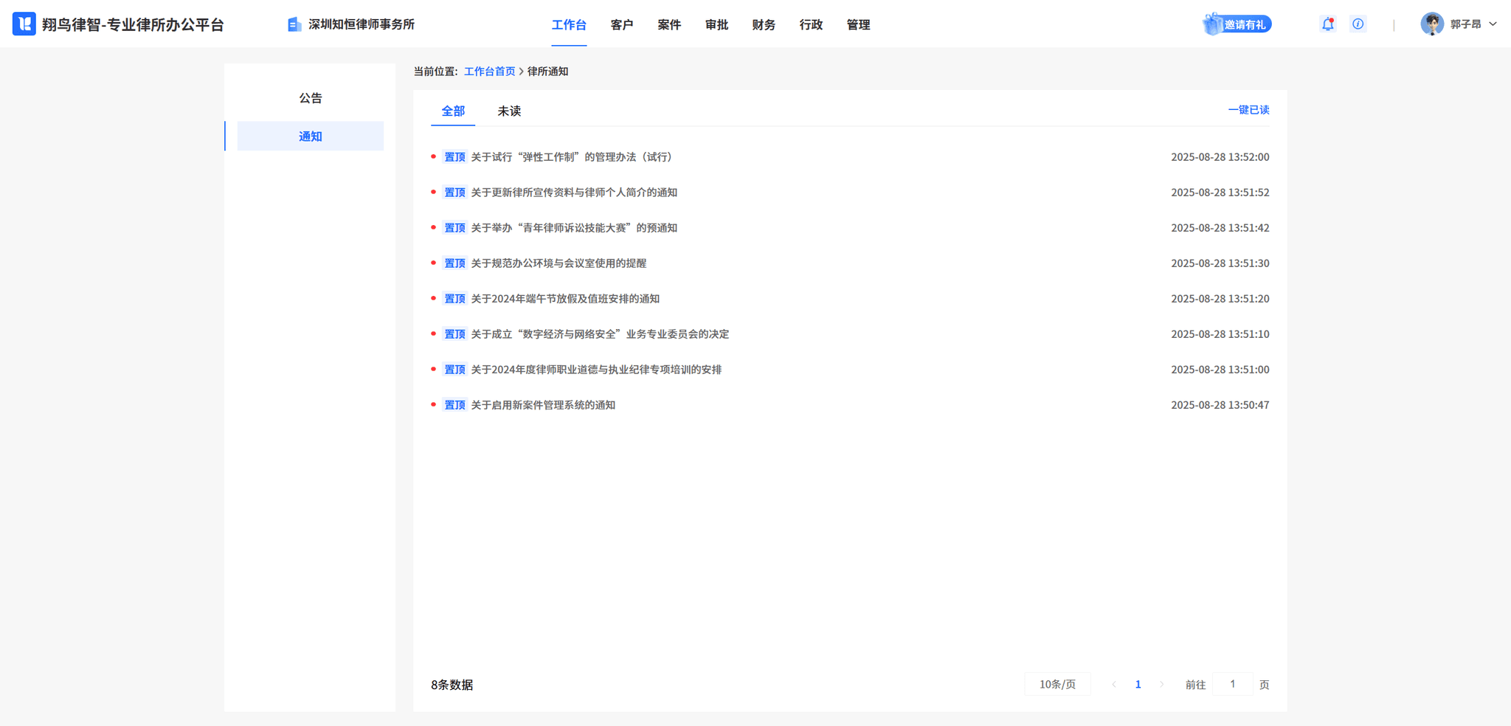Viewport: 1511px width, 726px height.
Task: Select 公告 in the left sidebar
Action: [x=311, y=98]
